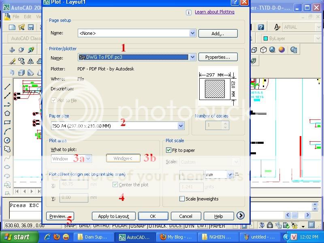Click the Copy objects tool icon

click(21, 61)
